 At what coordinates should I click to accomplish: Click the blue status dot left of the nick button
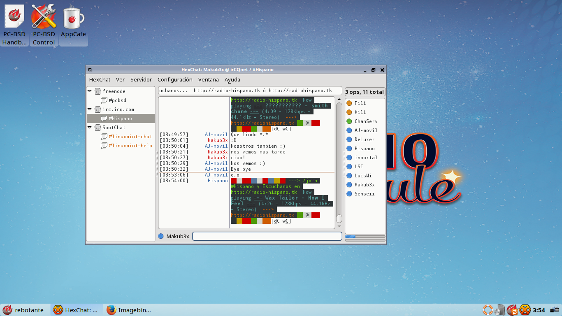[x=161, y=236]
